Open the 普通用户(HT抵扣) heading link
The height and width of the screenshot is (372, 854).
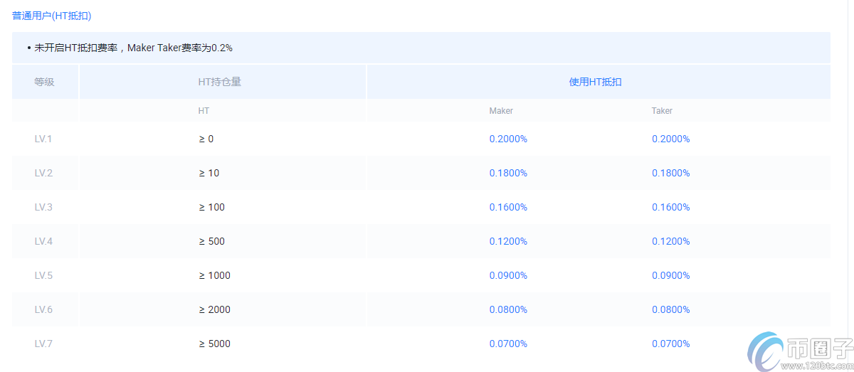point(52,15)
